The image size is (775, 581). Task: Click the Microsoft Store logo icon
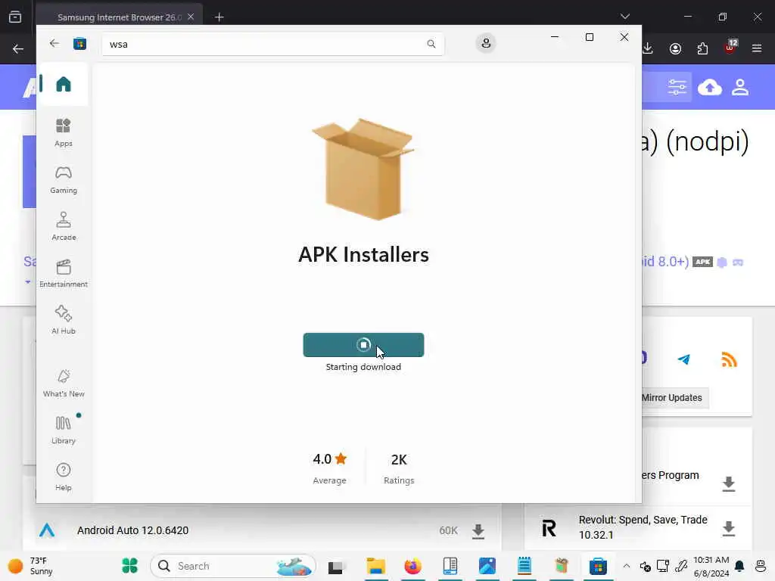79,44
